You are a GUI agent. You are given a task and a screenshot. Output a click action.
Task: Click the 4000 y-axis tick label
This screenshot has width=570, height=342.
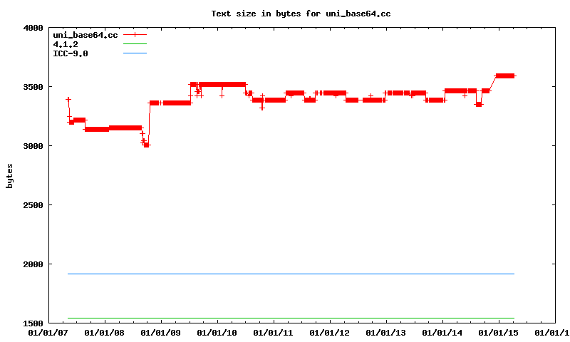pos(33,28)
